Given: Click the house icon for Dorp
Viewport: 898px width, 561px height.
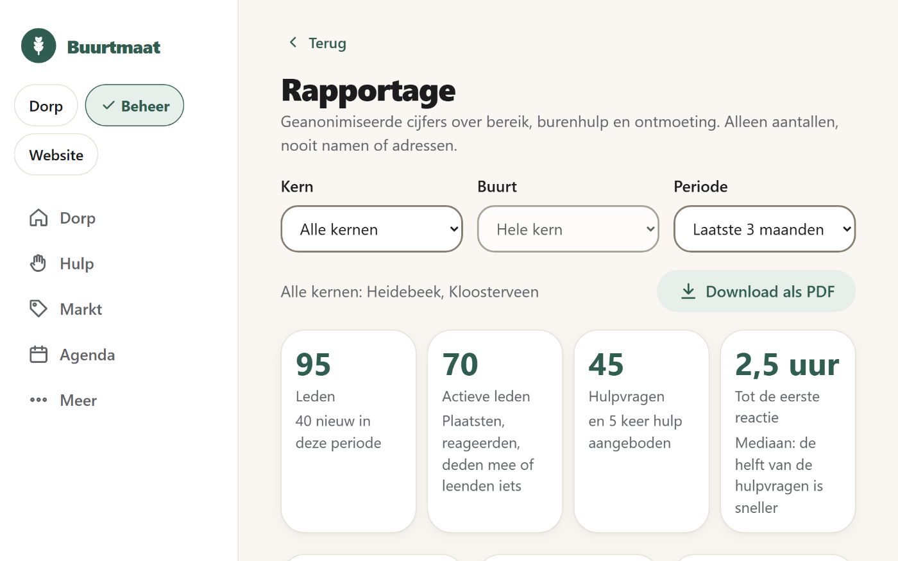Looking at the screenshot, I should tap(38, 218).
